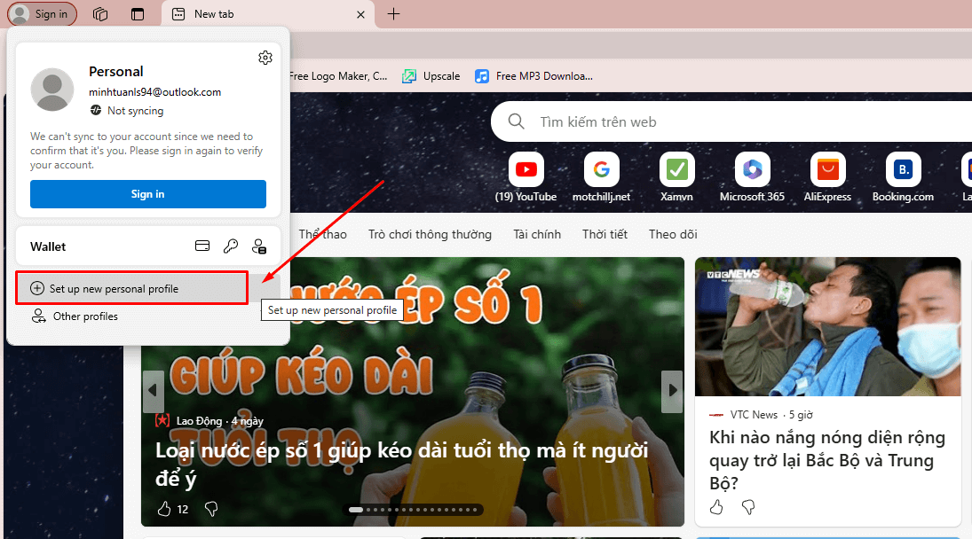Open the profile settings gear icon
Image resolution: width=972 pixels, height=539 pixels.
tap(265, 58)
